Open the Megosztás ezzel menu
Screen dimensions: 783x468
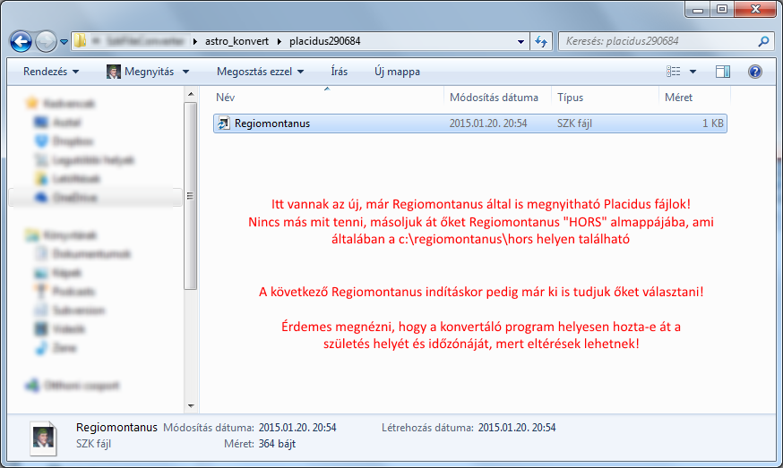(x=260, y=72)
